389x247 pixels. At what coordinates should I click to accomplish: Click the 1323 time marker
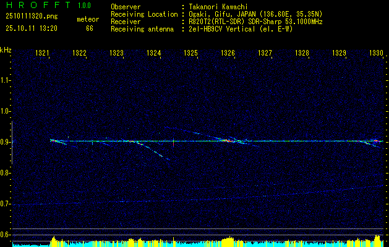pyautogui.click(x=117, y=54)
